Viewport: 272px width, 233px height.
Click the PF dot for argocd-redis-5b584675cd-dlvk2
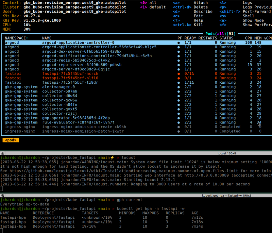click(x=179, y=61)
